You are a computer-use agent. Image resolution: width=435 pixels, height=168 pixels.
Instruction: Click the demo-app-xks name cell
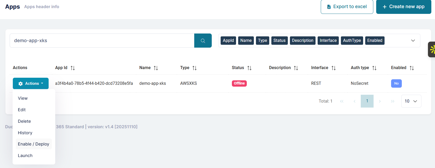153,83
